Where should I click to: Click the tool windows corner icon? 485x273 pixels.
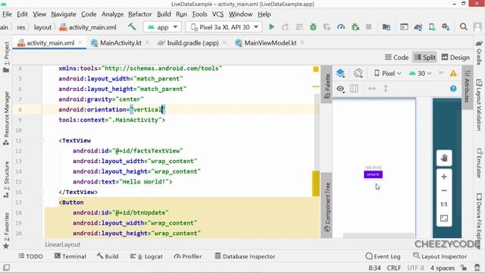[6, 268]
